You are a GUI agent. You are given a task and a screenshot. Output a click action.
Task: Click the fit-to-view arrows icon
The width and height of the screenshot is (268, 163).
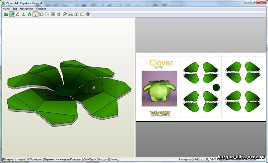coord(53,14)
